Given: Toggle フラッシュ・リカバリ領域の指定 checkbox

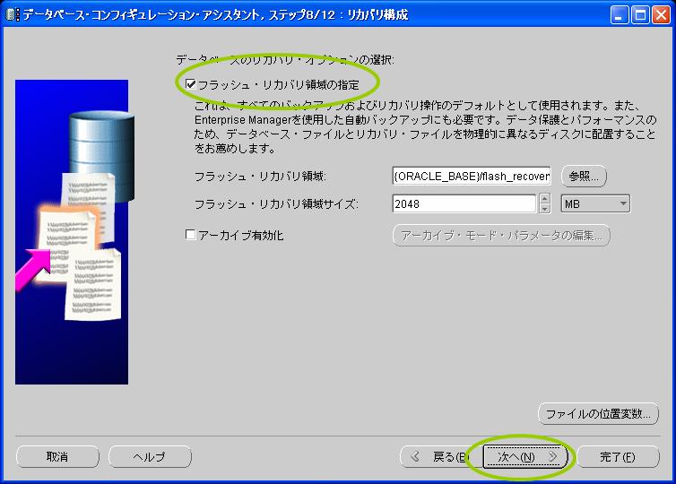Looking at the screenshot, I should pos(191,84).
